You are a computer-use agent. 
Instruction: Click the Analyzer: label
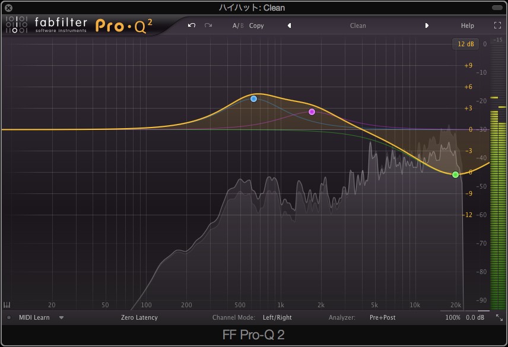pos(342,317)
